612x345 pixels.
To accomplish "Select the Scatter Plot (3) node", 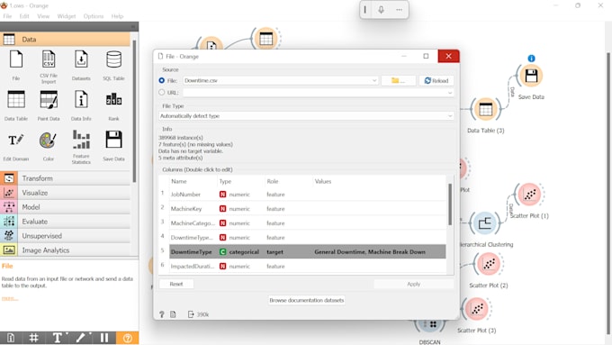I will (477, 309).
